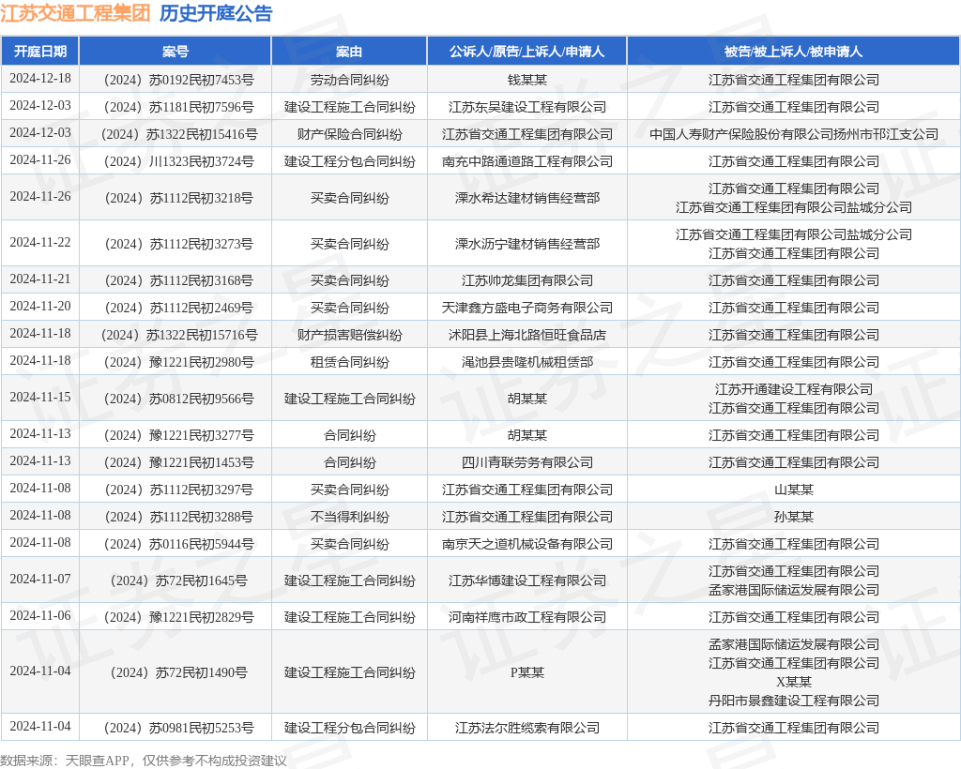Click 劳动合同纠纷 cause cell
Screen dimensions: 961x769
tap(349, 80)
